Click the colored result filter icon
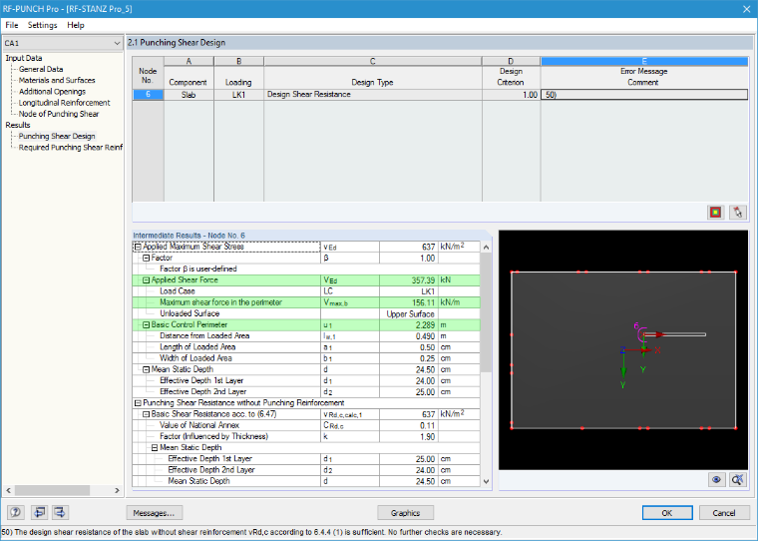This screenshot has height=541, width=758. tap(715, 212)
